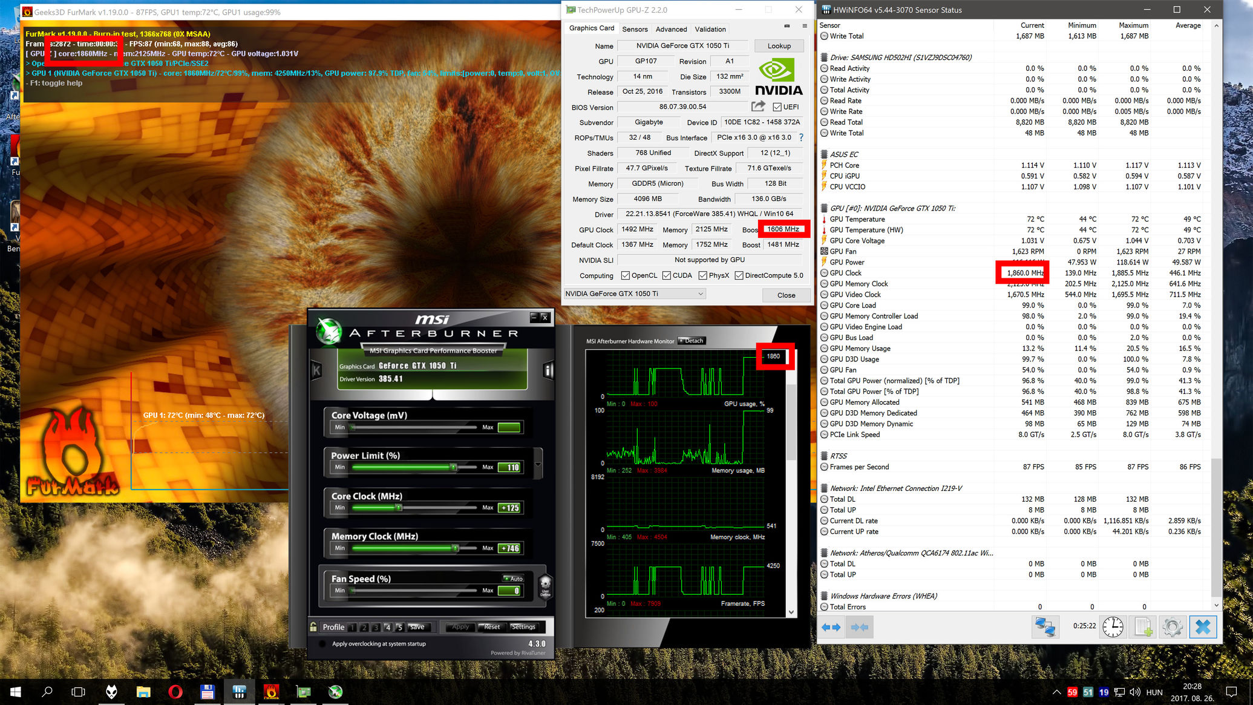Click the MSI Afterburner green logo
The width and height of the screenshot is (1253, 705).
coord(330,331)
